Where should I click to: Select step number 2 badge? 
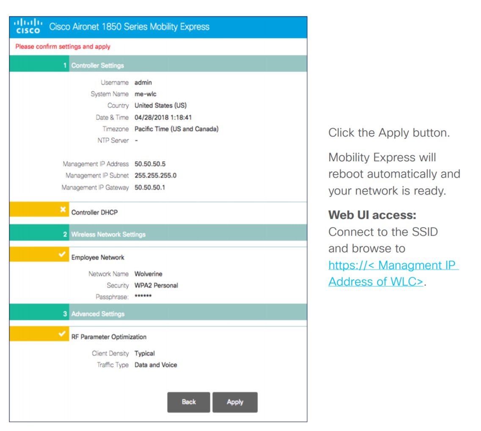65,234
